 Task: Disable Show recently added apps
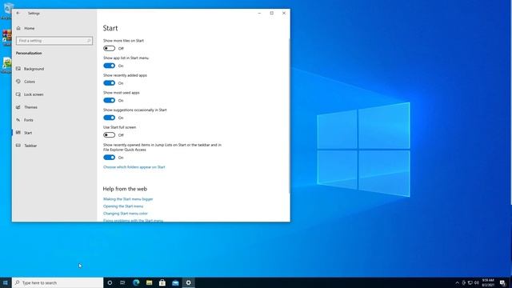click(109, 83)
